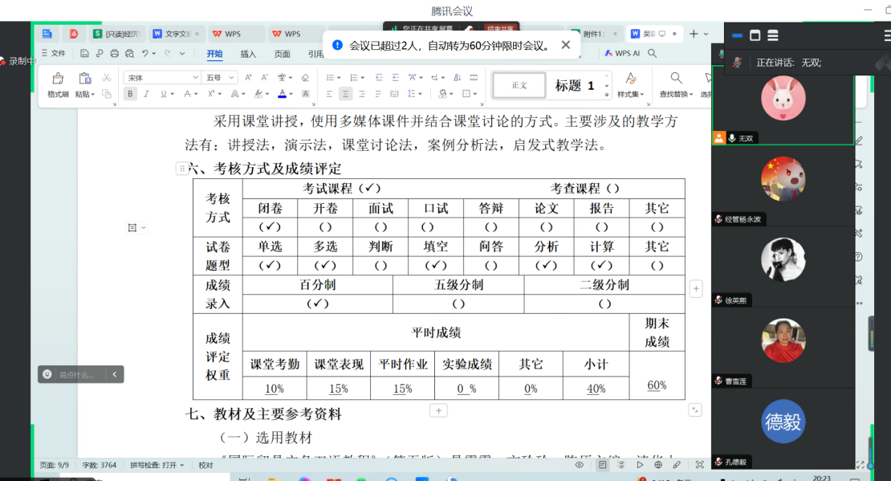Click the Paste (粘贴) clipboard icon
891x481 pixels.
84,79
